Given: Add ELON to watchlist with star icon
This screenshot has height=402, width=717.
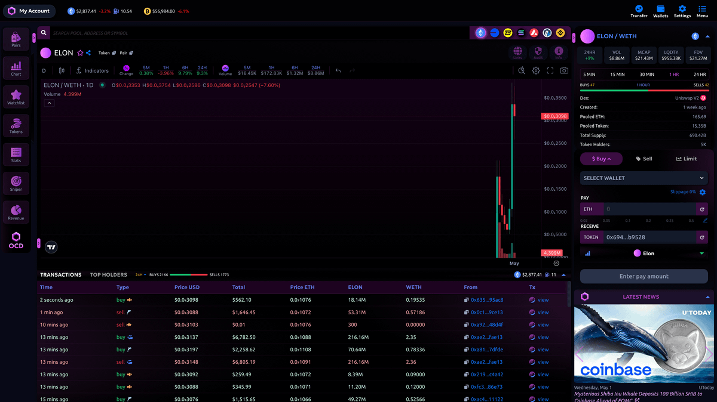Looking at the screenshot, I should pyautogui.click(x=80, y=53).
